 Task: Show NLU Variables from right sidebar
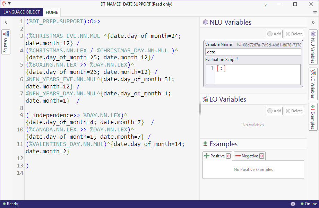(x=313, y=47)
